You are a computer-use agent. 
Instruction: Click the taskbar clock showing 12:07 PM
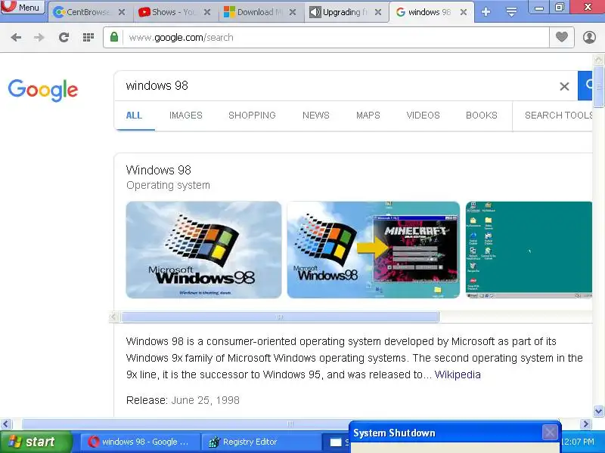[579, 442]
